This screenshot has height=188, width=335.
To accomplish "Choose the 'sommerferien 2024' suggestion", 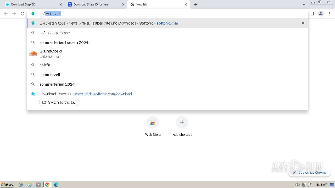I will tap(167, 84).
